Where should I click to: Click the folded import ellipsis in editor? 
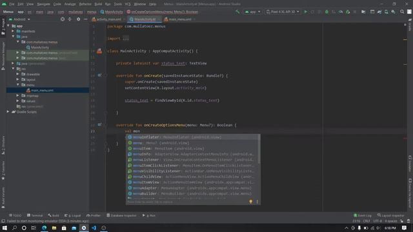click(x=126, y=39)
